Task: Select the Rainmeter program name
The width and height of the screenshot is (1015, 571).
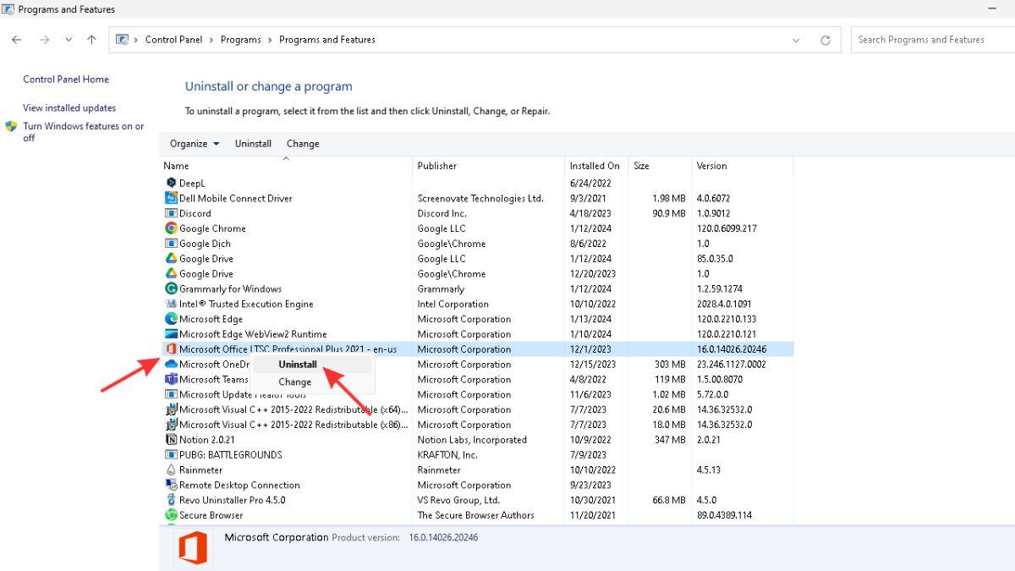Action: 200,470
